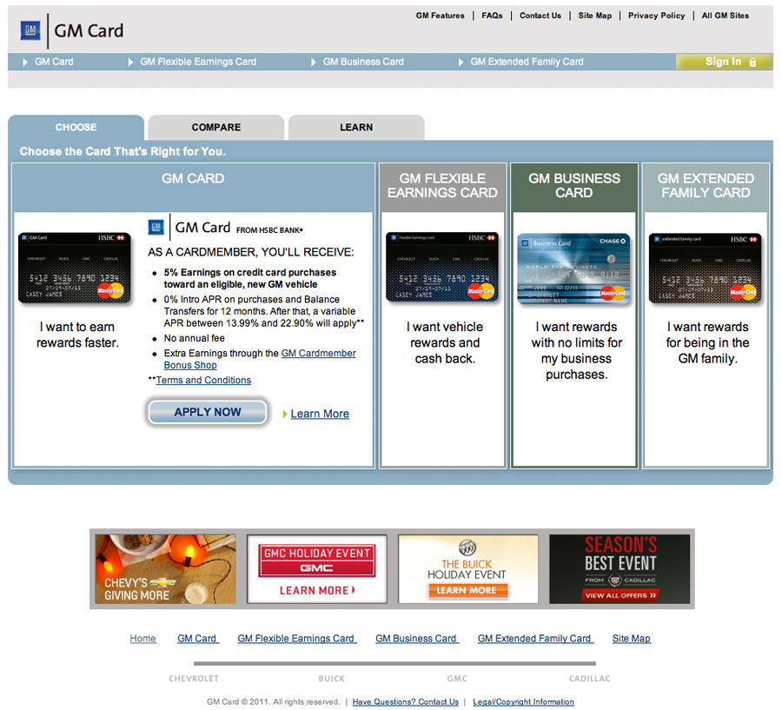Open the GMC Holiday Event banner
The image size is (782, 710).
pos(316,569)
